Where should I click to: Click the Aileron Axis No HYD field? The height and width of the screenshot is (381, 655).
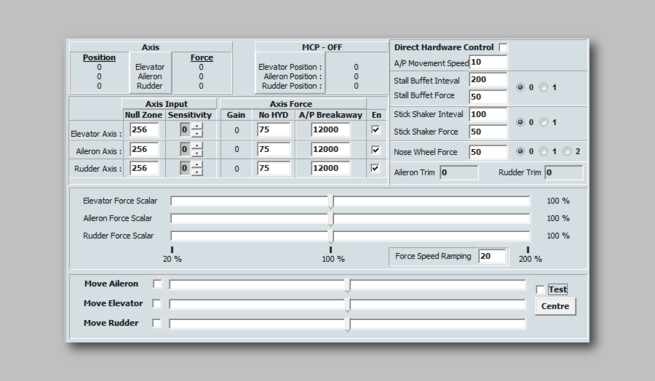[274, 149]
